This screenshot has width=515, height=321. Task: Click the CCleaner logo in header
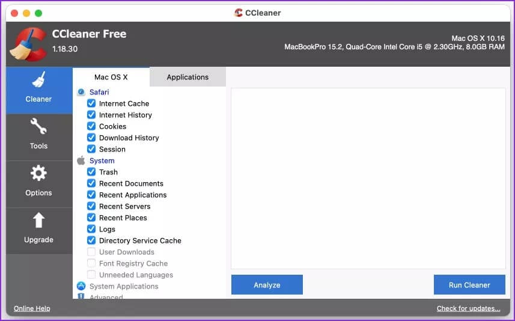coord(28,44)
